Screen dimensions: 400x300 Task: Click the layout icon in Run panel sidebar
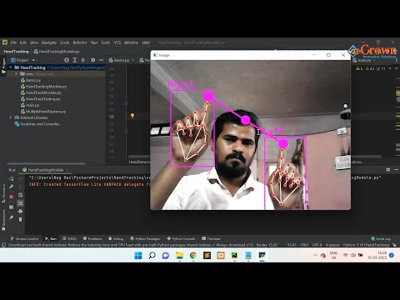tap(11, 207)
